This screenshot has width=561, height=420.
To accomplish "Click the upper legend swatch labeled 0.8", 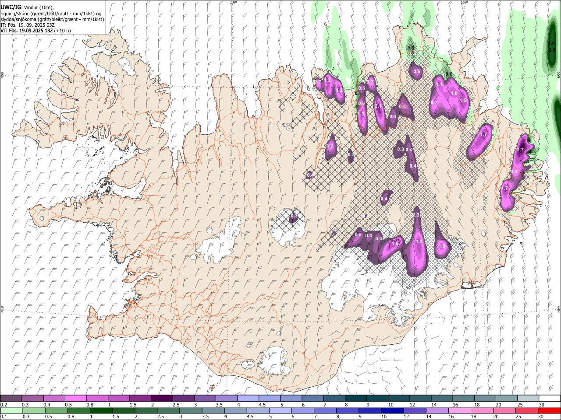I will [97, 398].
